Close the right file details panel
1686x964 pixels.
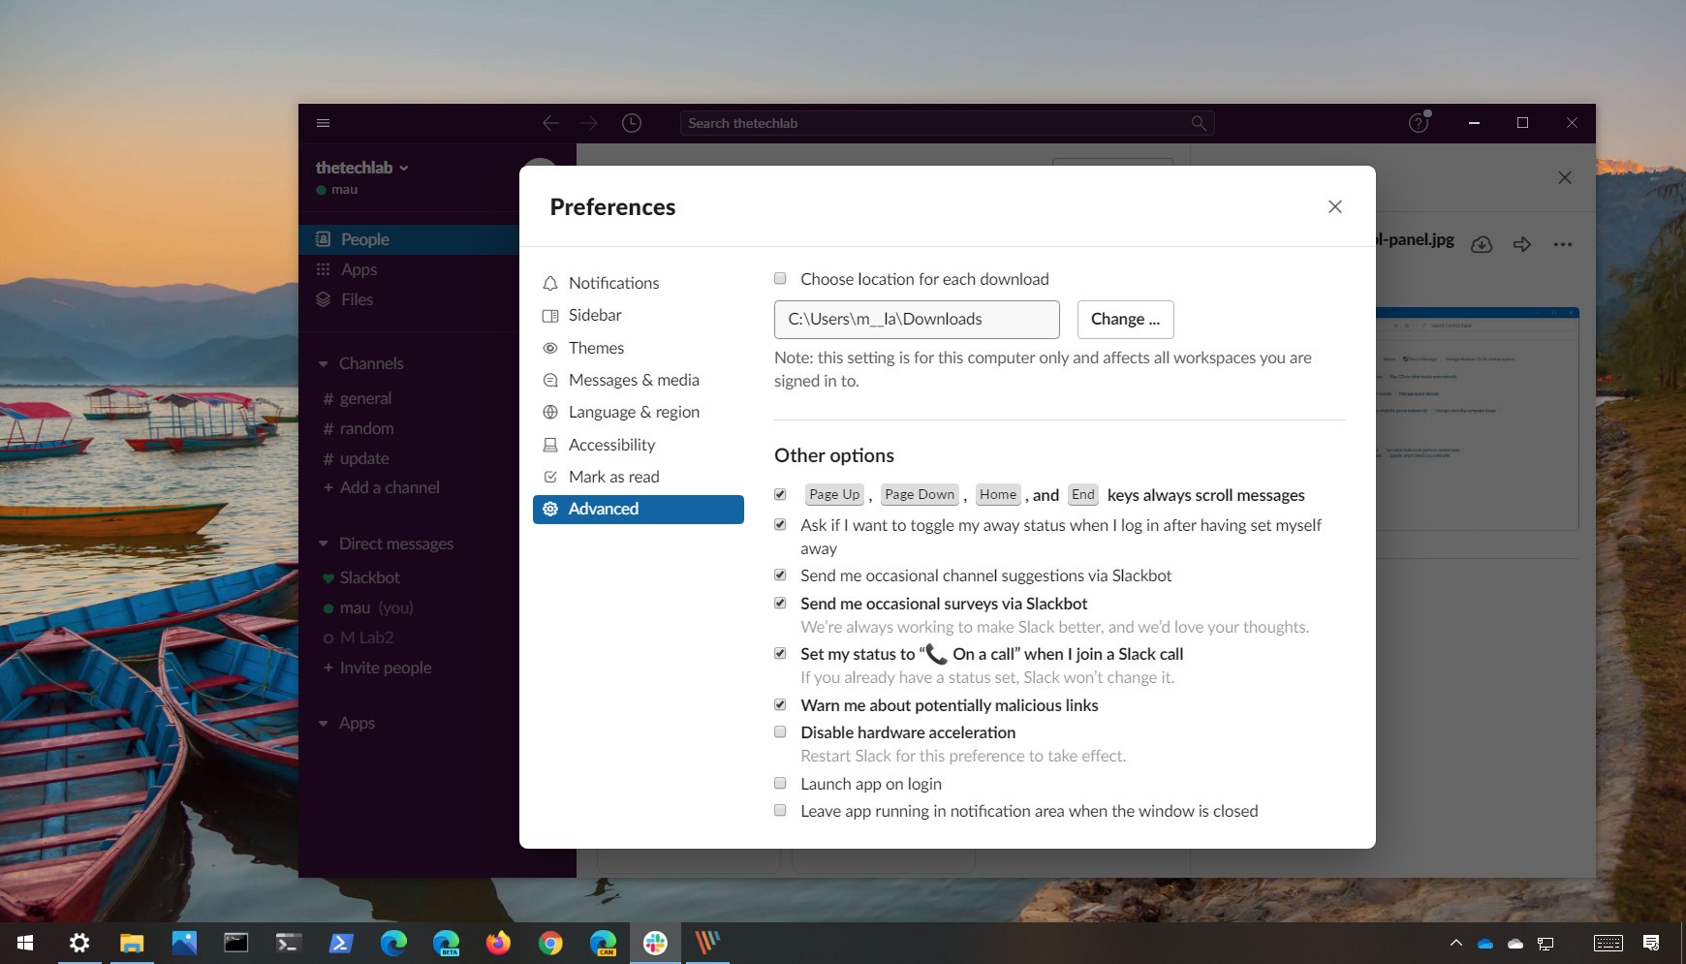tap(1565, 177)
